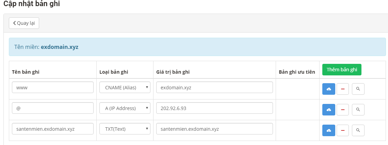Save the santenmien TXT record cloud icon
The image size is (388, 145).
(x=329, y=130)
